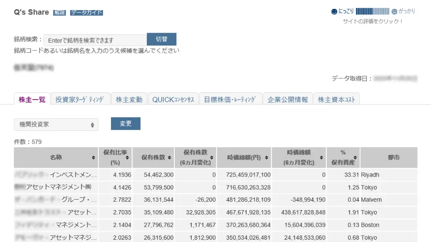This screenshot has height=242, width=431.
Task: Switch to the QUICKコンセンサス tab
Action: pos(173,100)
